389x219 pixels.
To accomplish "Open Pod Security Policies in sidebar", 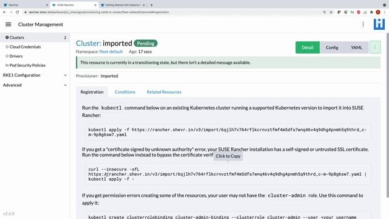I will coord(27,65).
